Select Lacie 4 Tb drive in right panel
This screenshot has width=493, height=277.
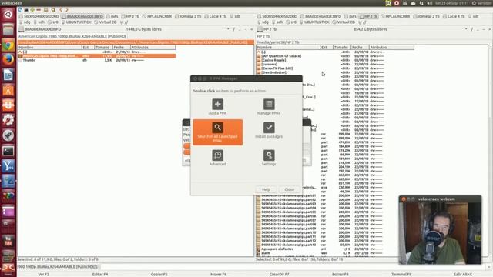453,16
